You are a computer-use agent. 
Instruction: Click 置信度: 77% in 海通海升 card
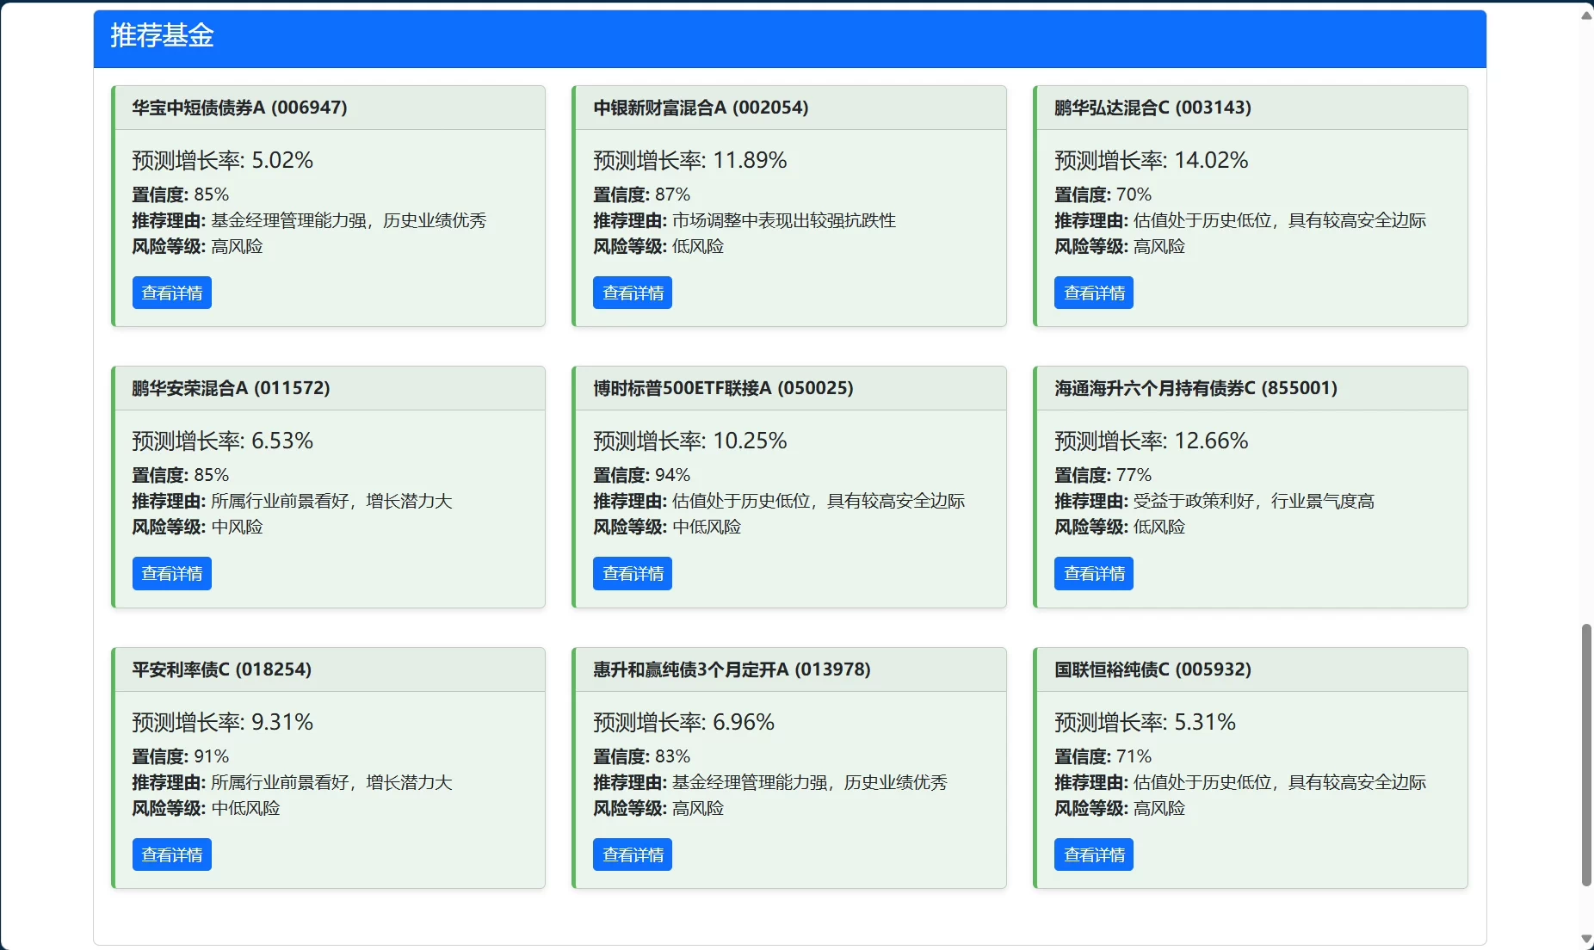pos(1103,475)
